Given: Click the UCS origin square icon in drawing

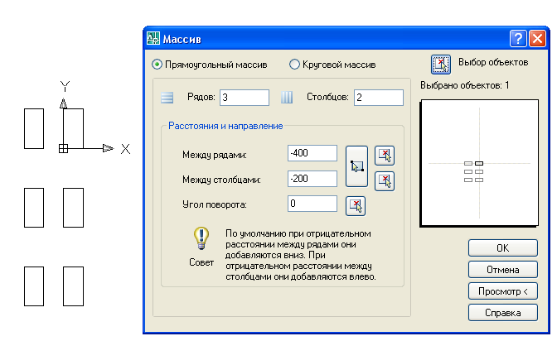Looking at the screenshot, I should pos(63,149).
